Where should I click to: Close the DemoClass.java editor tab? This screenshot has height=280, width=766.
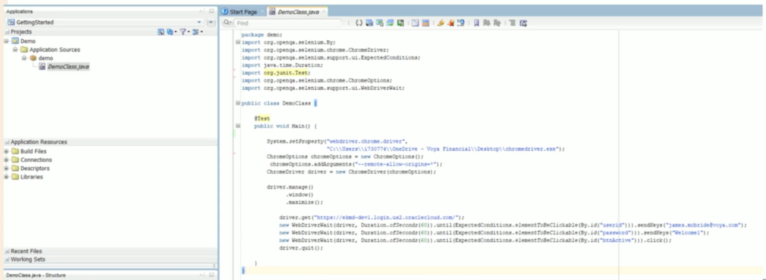tap(324, 12)
